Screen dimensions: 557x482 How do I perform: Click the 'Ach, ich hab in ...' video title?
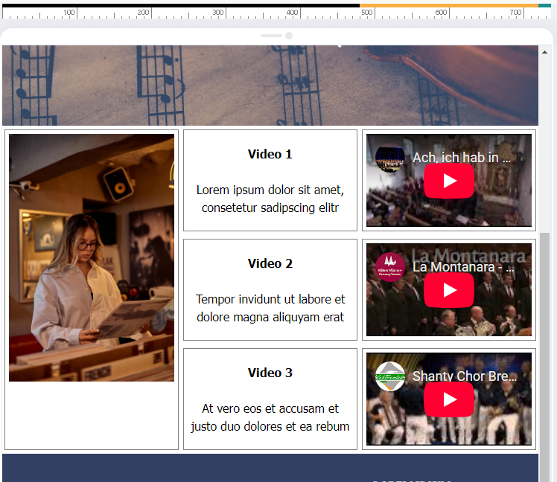461,158
